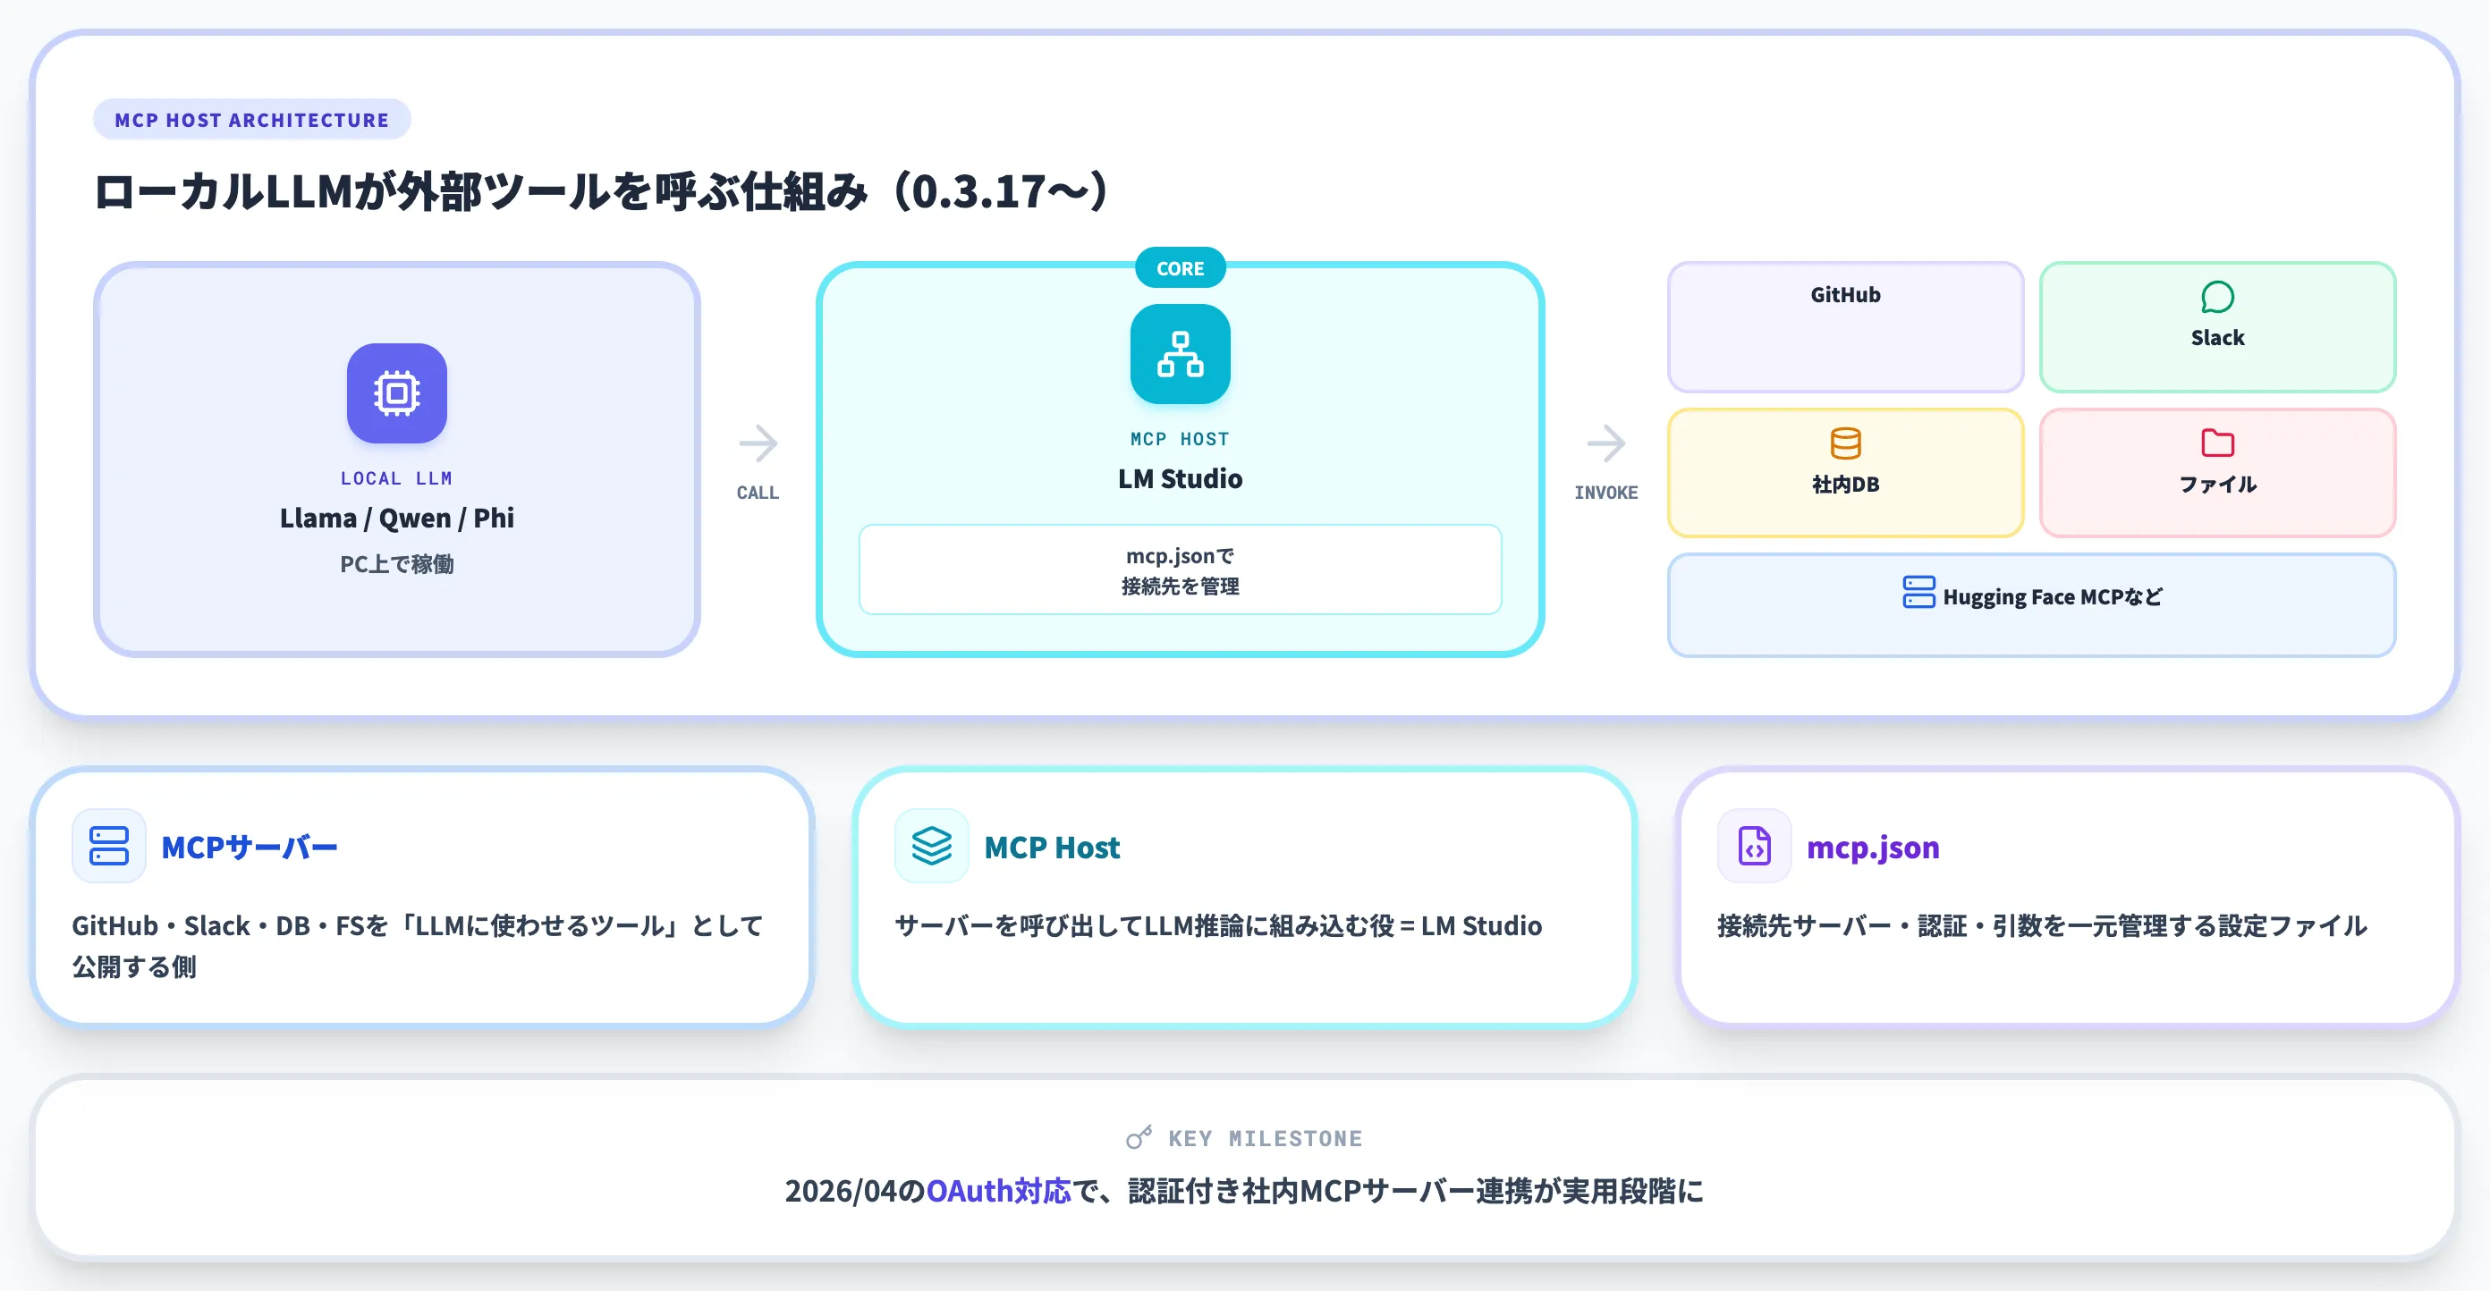This screenshot has width=2490, height=1291.
Task: Click the arrow above INVOKE
Action: coord(1605,443)
